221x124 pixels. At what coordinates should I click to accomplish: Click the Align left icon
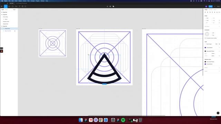click(205, 12)
